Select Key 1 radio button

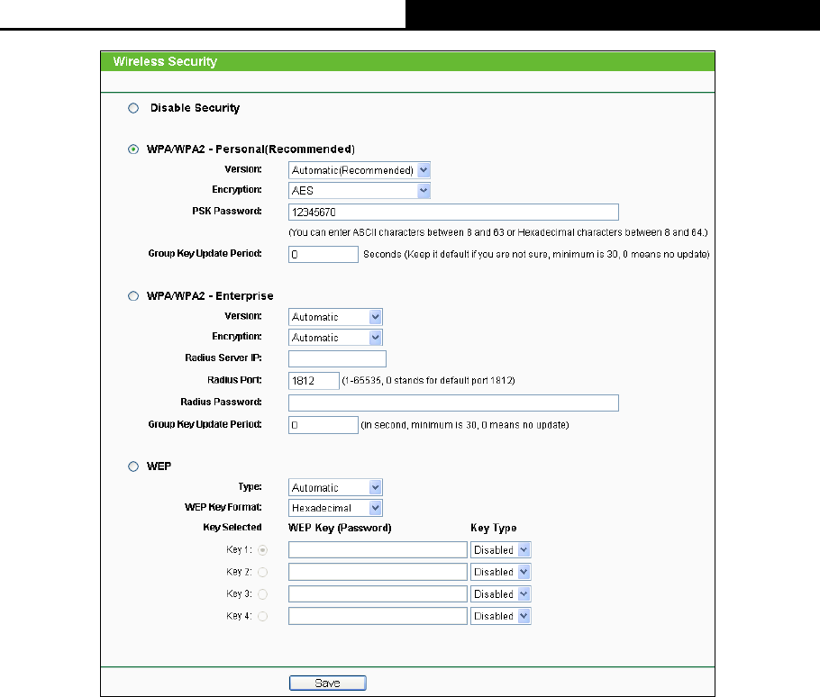pos(262,550)
